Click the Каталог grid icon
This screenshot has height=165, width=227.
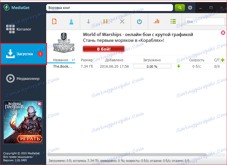point(10,29)
